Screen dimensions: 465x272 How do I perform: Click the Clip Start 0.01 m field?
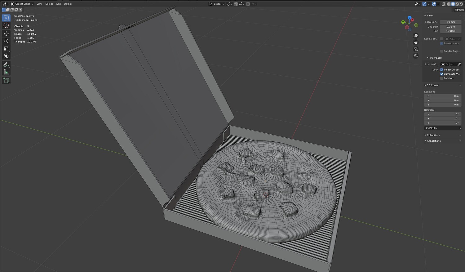(451, 27)
